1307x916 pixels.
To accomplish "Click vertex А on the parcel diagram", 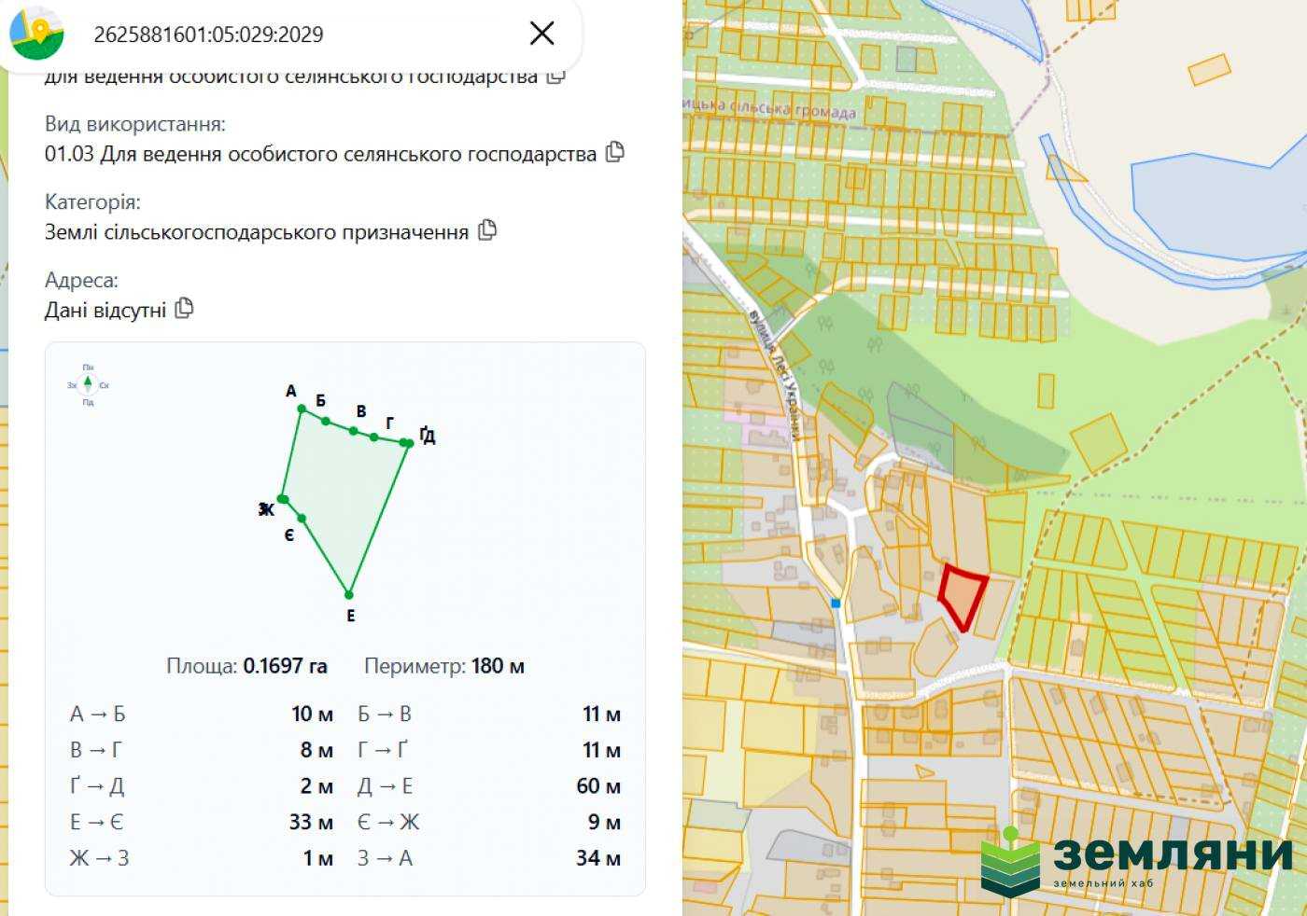I will tap(302, 409).
